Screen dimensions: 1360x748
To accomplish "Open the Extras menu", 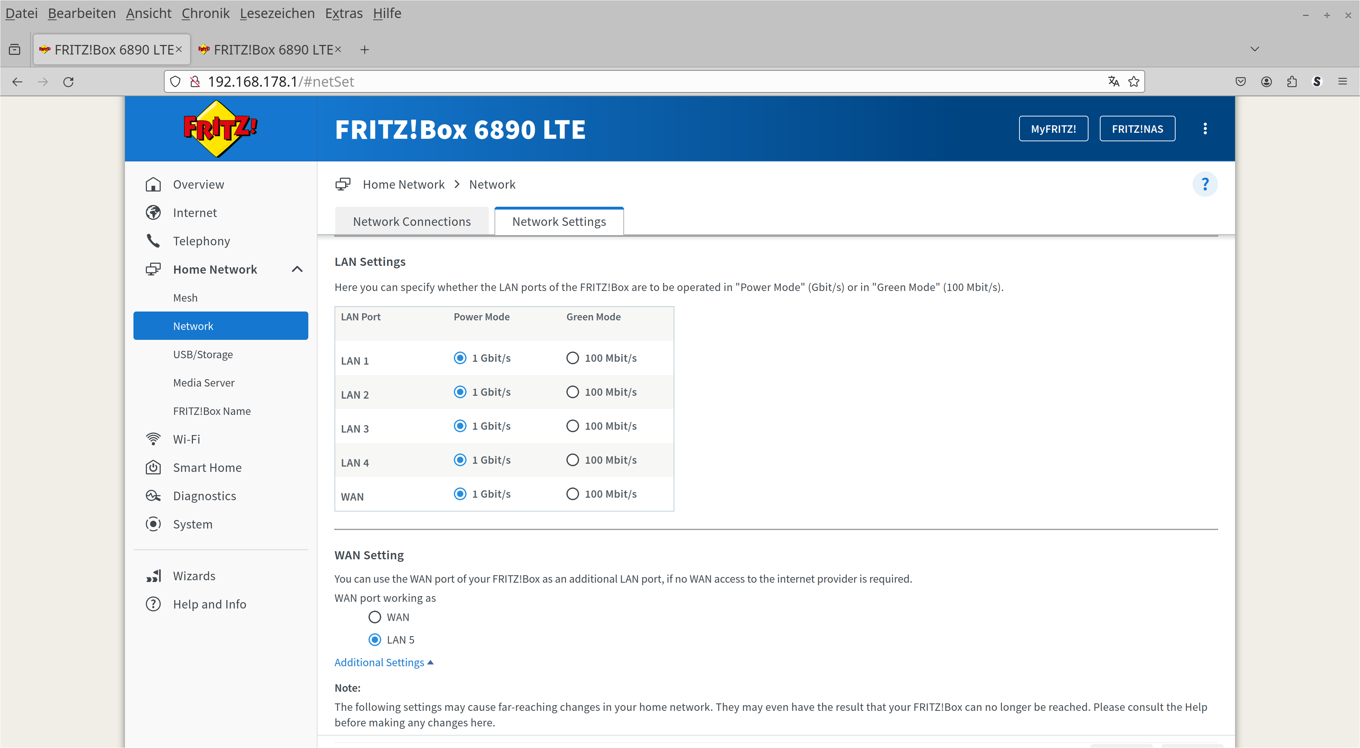I will pos(344,13).
